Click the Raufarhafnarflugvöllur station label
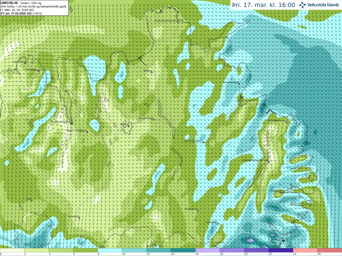Image resolution: width=342 pixels, height=256 pixels. pyautogui.click(x=165, y=21)
